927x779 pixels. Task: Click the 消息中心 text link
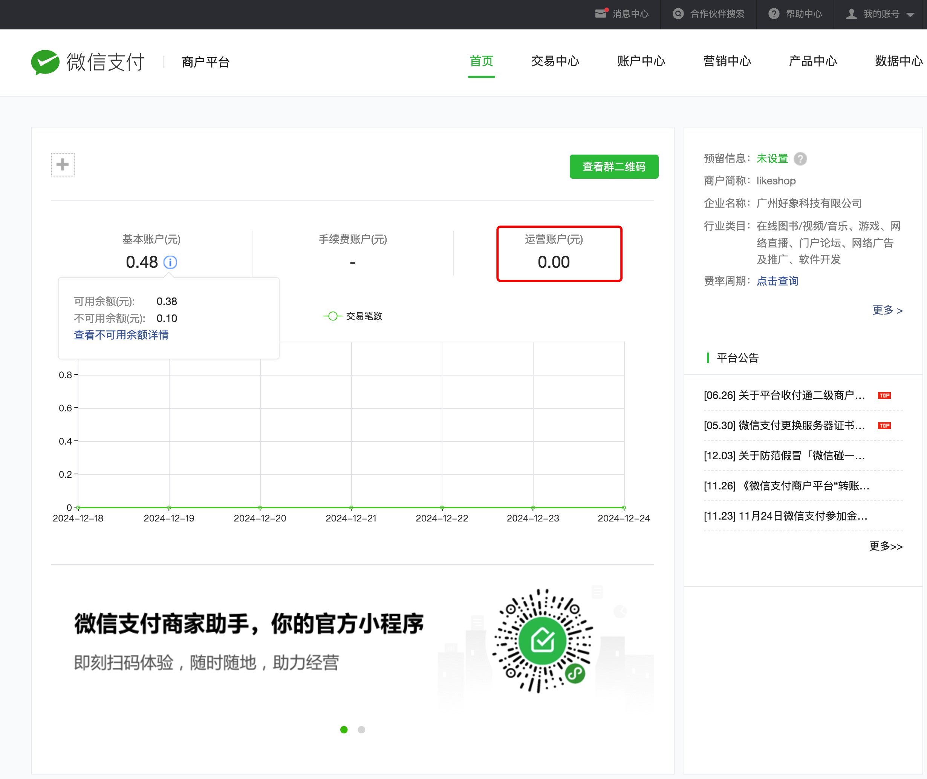630,14
